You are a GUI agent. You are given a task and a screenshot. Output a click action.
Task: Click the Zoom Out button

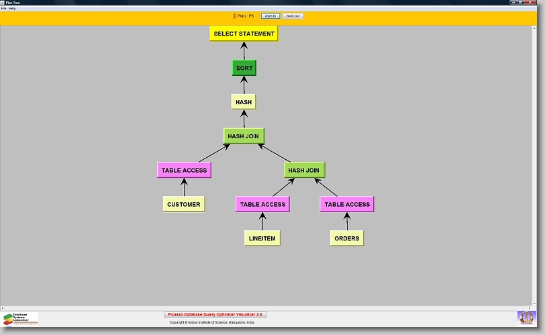click(x=293, y=15)
